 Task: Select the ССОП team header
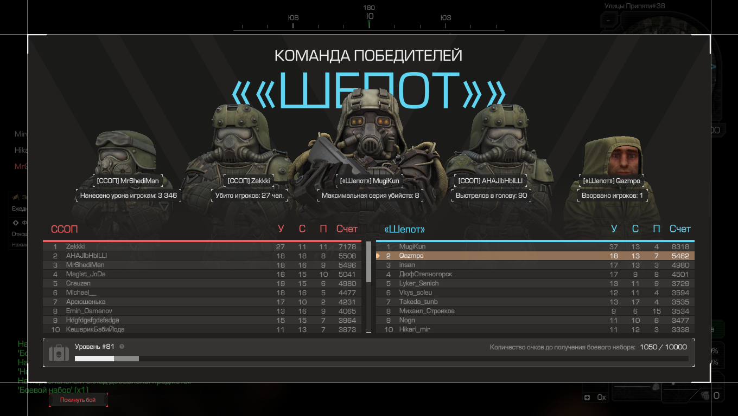65,229
